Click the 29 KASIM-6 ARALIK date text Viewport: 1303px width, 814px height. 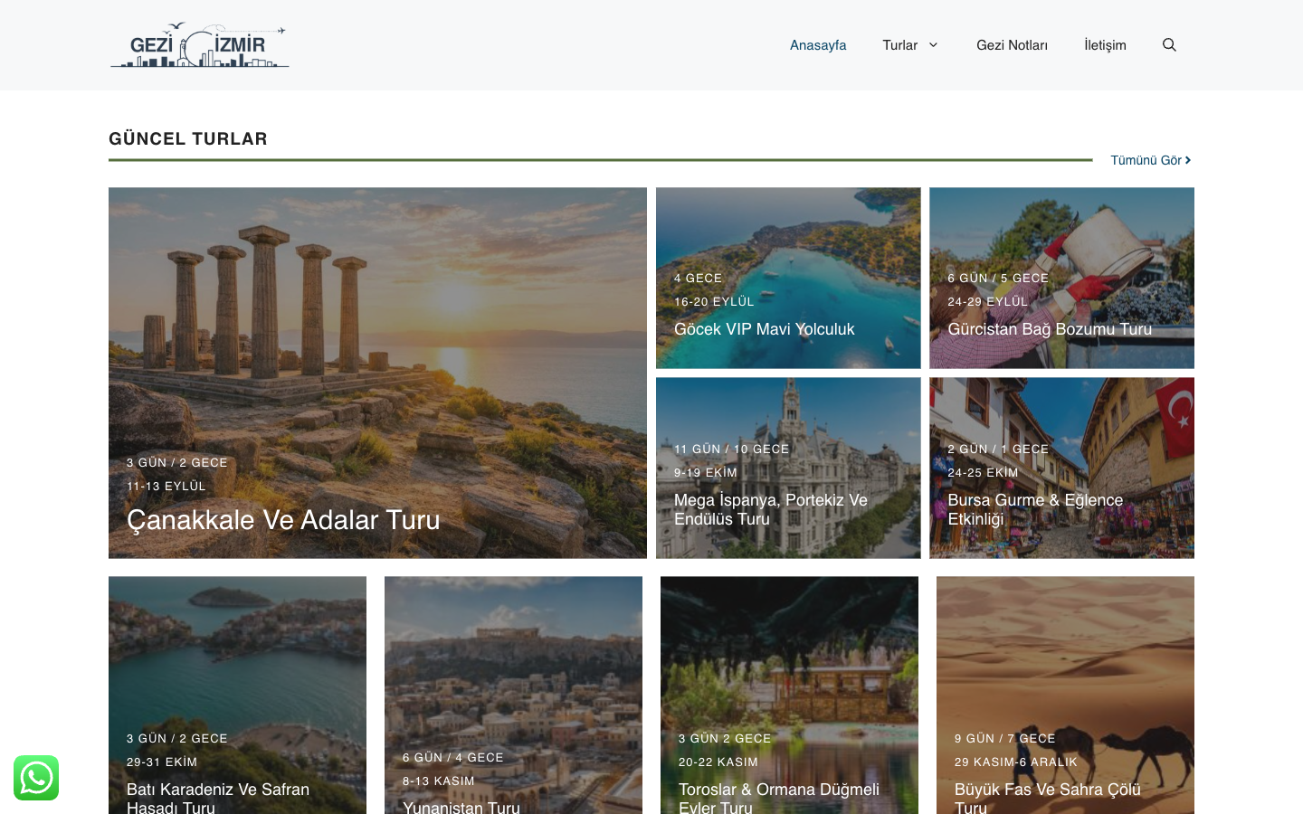[1016, 762]
